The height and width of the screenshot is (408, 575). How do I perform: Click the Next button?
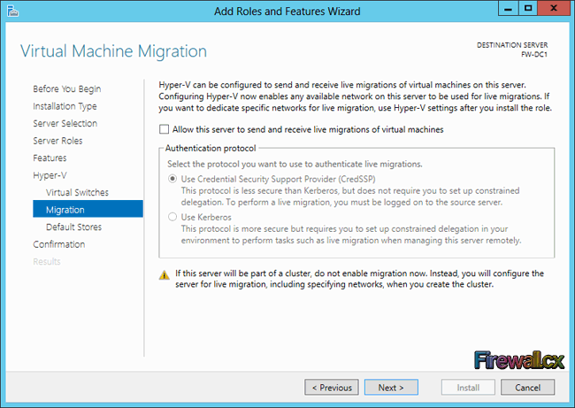pos(391,388)
